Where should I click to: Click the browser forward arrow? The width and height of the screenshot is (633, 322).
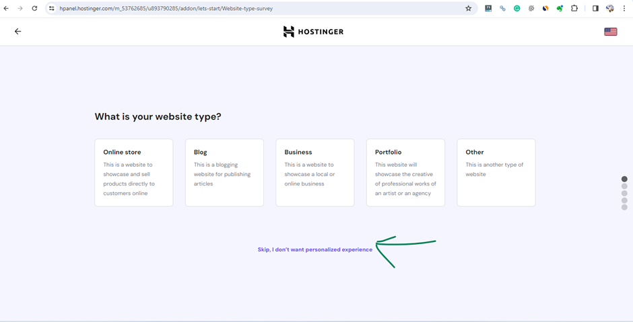20,8
